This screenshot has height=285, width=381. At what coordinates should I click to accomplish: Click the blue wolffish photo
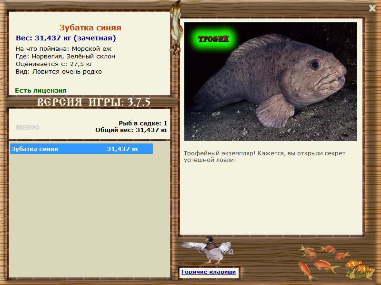pos(271,82)
